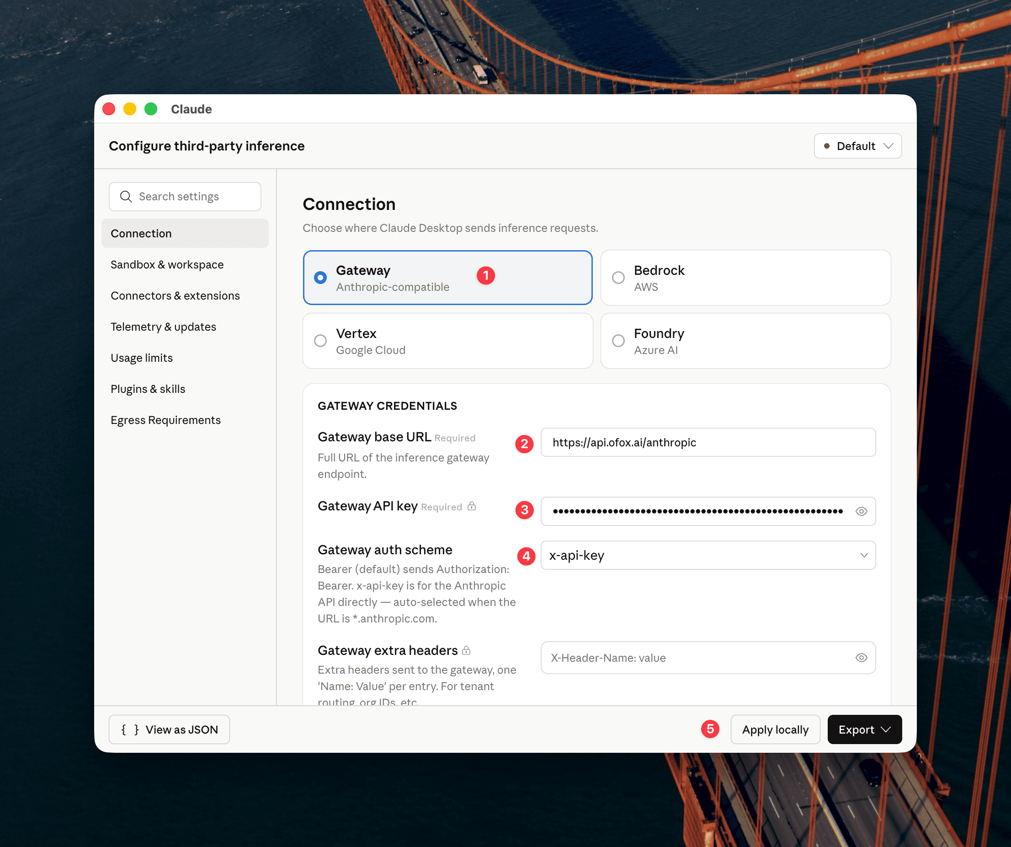This screenshot has height=847, width=1011.
Task: Reveal the Gateway API key with eye icon
Action: click(x=861, y=511)
